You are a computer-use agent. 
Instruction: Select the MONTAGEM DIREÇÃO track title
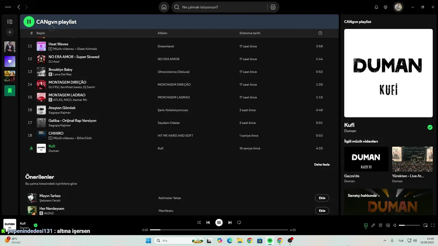[x=67, y=82]
